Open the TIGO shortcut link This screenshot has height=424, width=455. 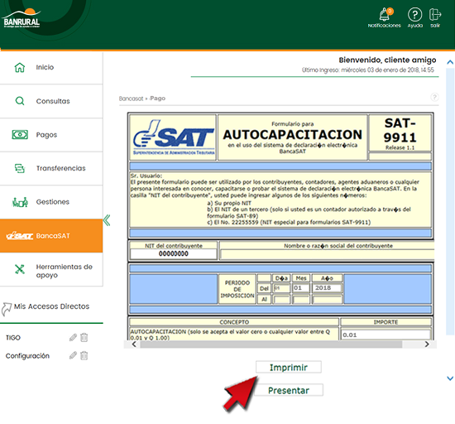(x=13, y=337)
